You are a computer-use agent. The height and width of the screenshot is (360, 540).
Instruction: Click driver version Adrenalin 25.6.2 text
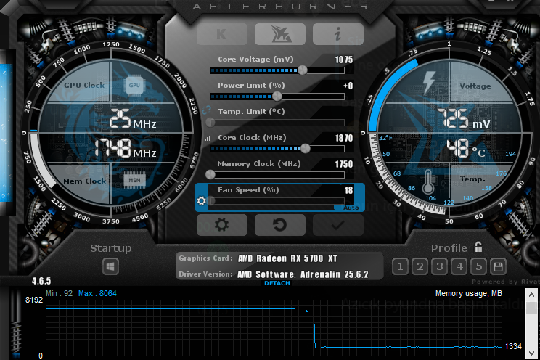coord(303,274)
